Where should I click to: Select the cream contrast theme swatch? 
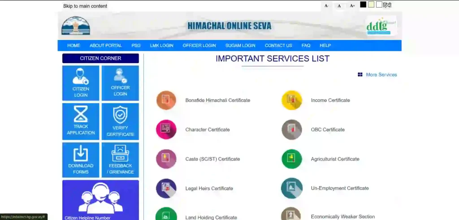(371, 4)
